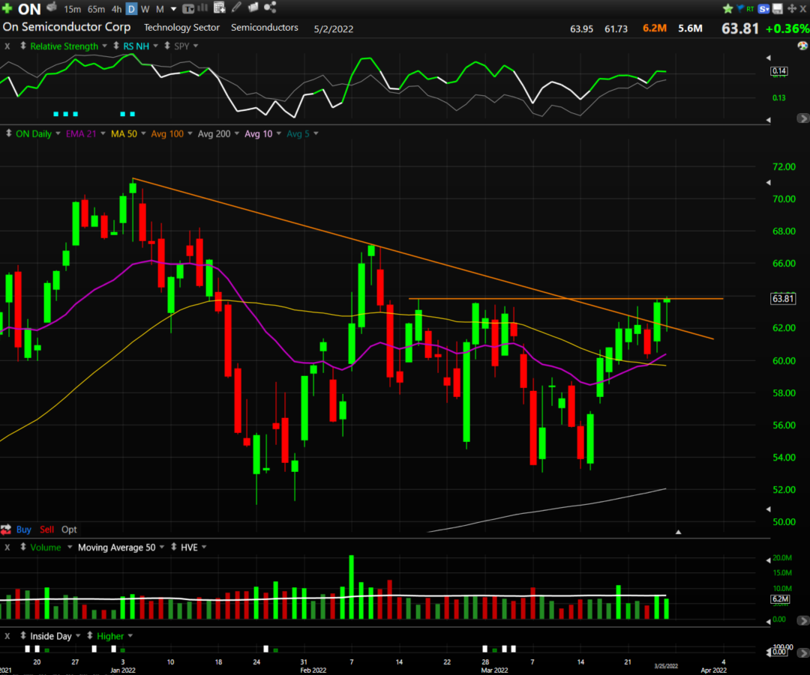Image resolution: width=810 pixels, height=675 pixels.
Task: Click reorder arrows beside Relative Strength
Action: click(x=23, y=46)
